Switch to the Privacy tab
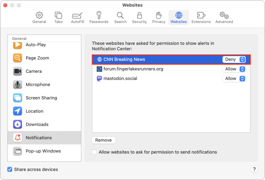 (159, 18)
